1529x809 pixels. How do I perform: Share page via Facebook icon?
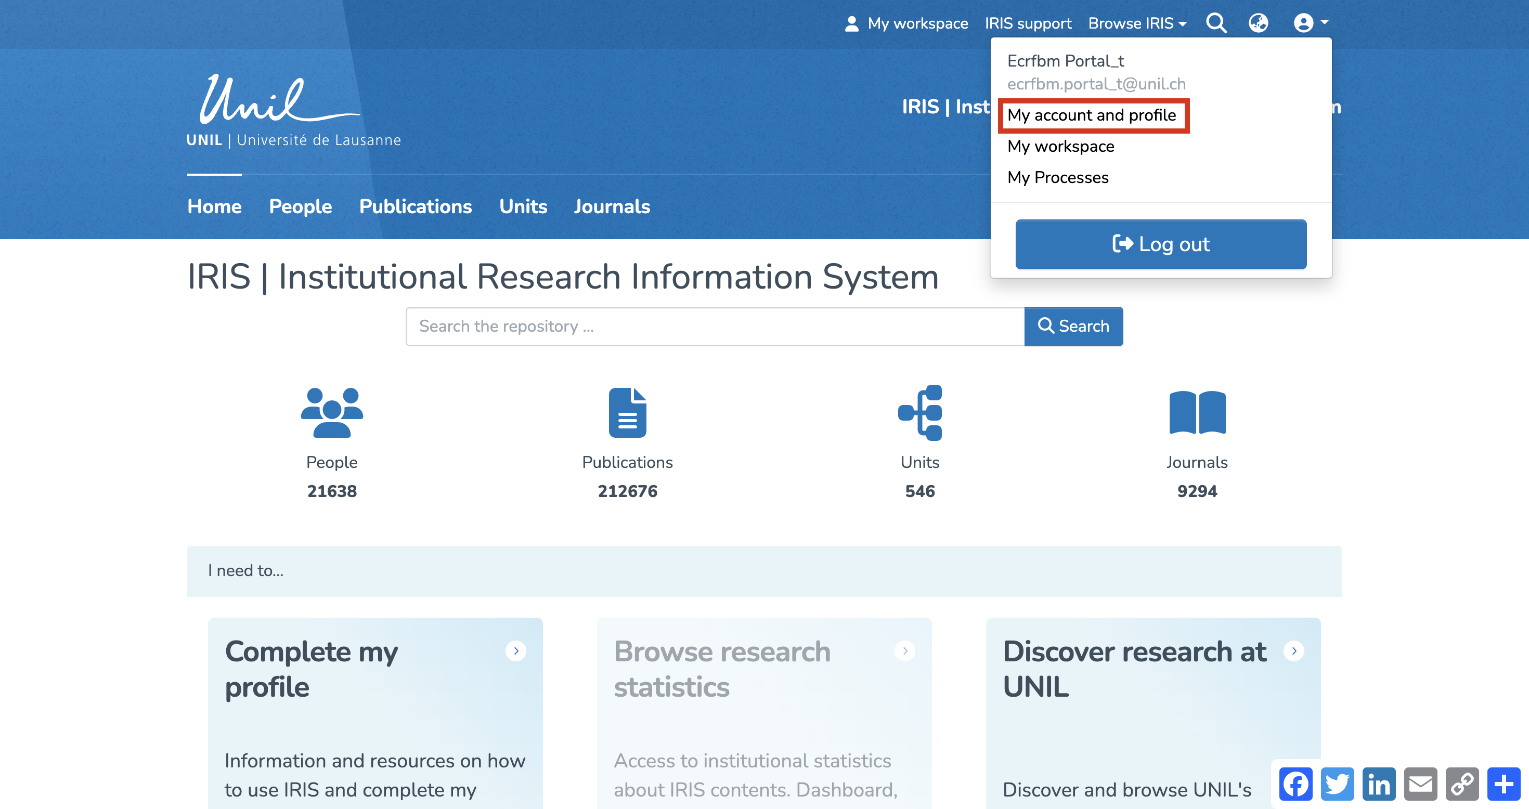(x=1295, y=784)
